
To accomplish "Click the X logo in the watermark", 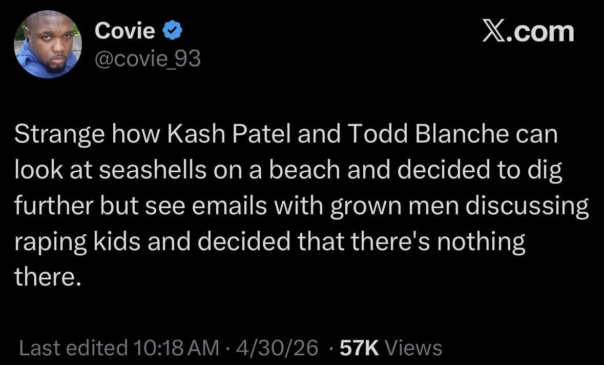I will [x=493, y=32].
